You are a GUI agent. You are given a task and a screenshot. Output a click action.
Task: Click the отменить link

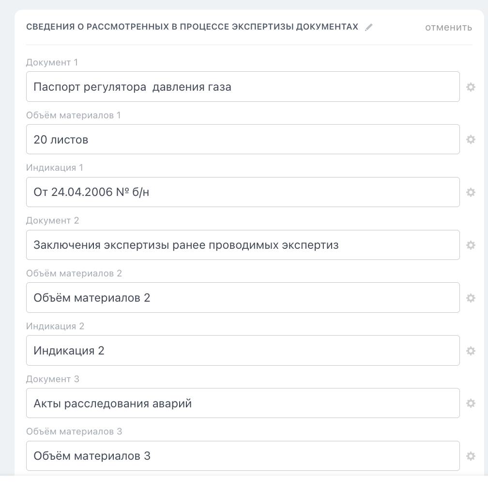pyautogui.click(x=448, y=27)
